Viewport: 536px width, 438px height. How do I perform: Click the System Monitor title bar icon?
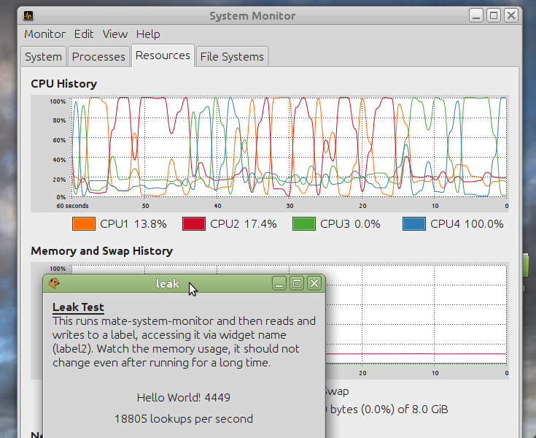pos(28,15)
